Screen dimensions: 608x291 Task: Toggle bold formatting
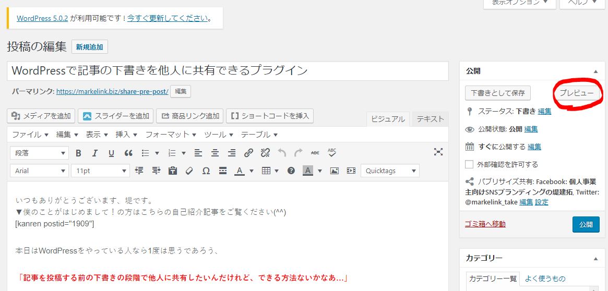[x=78, y=153]
